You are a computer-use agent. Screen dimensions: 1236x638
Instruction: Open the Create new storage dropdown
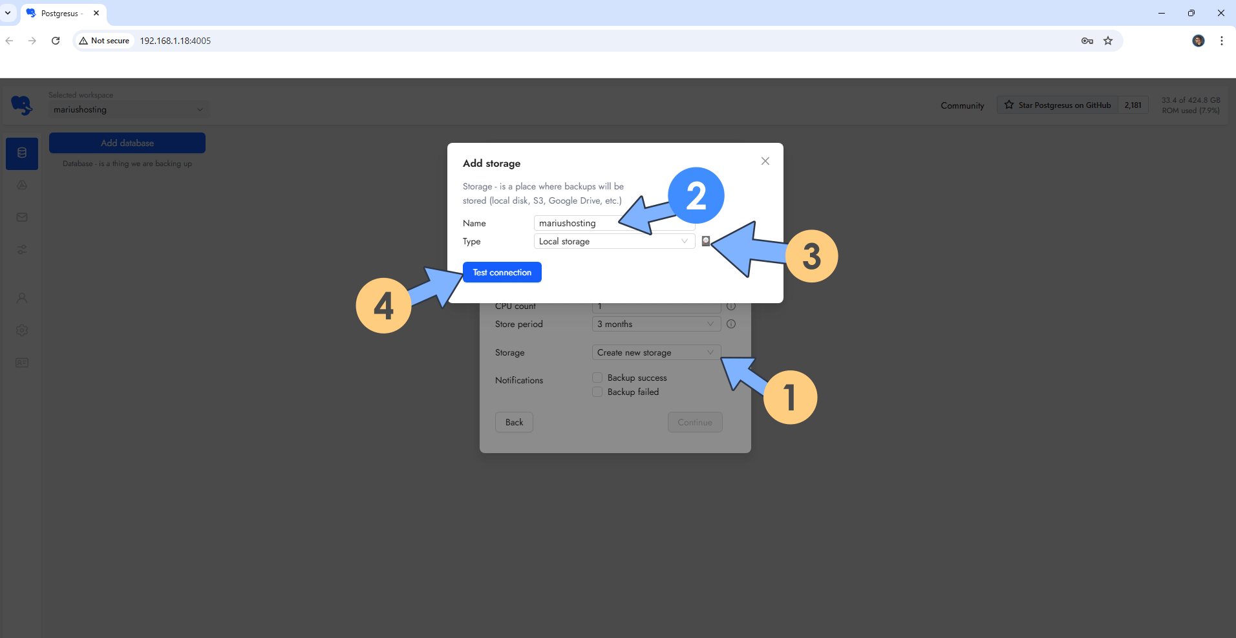point(655,352)
